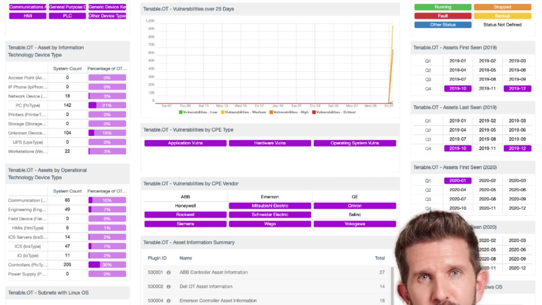Screen dimensions: 542x305
Task: Click the green Low vulnerabilities legend marker
Action: tap(181, 112)
